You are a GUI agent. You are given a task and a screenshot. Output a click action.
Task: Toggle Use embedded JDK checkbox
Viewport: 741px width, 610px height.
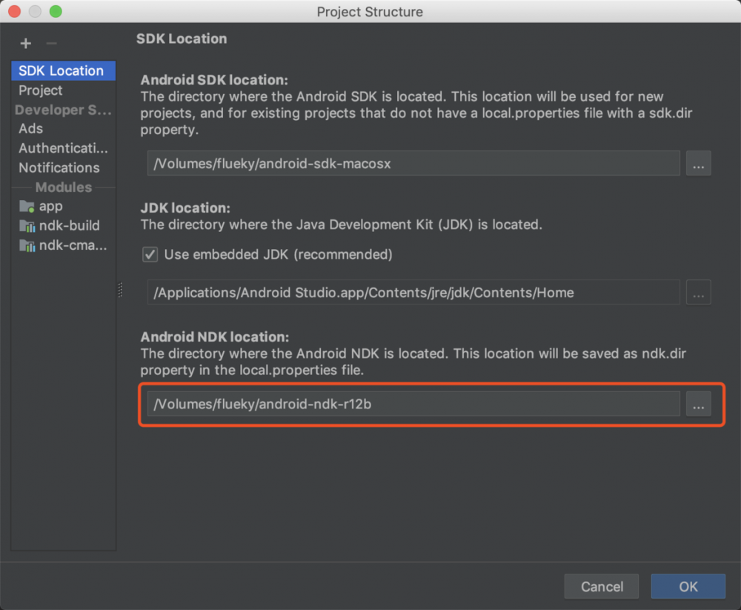coord(150,254)
